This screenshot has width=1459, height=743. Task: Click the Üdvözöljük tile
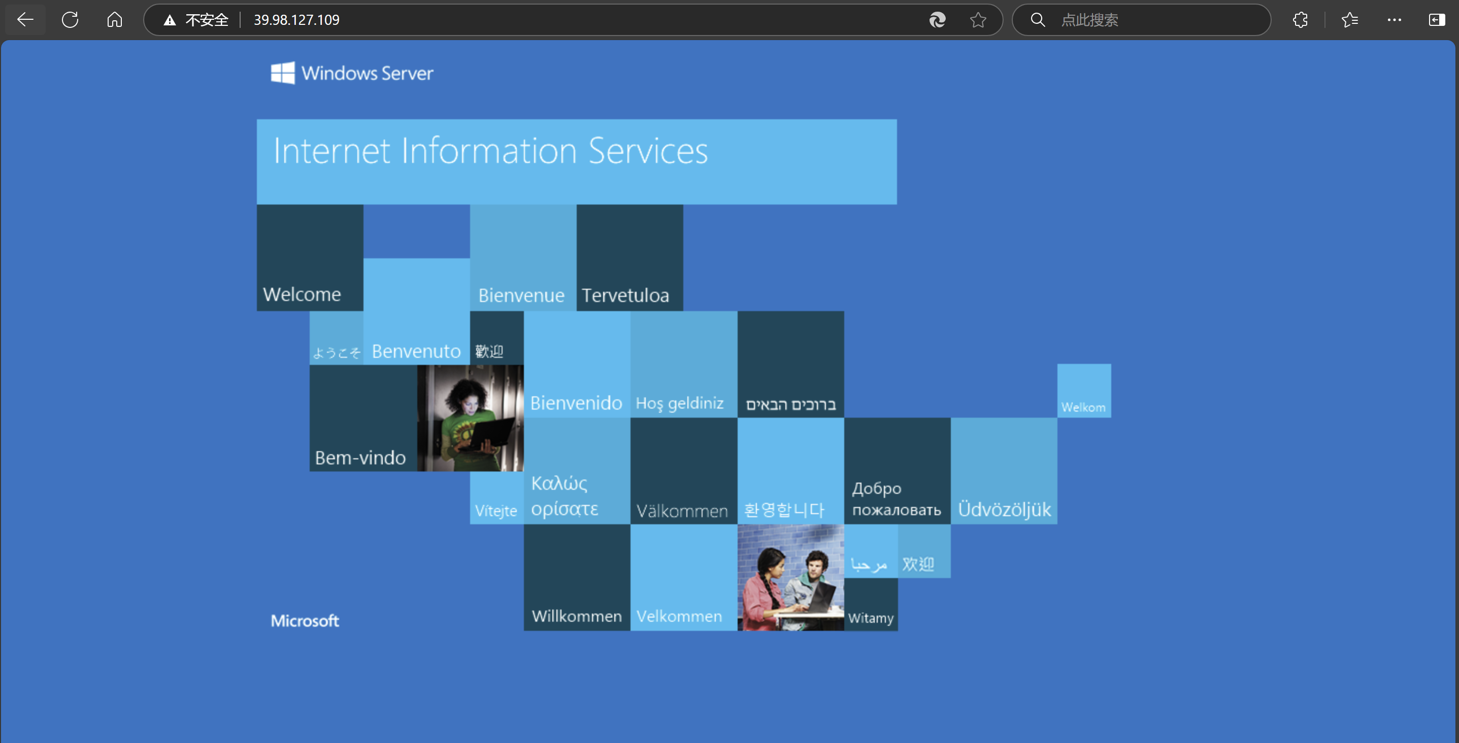(x=1004, y=471)
